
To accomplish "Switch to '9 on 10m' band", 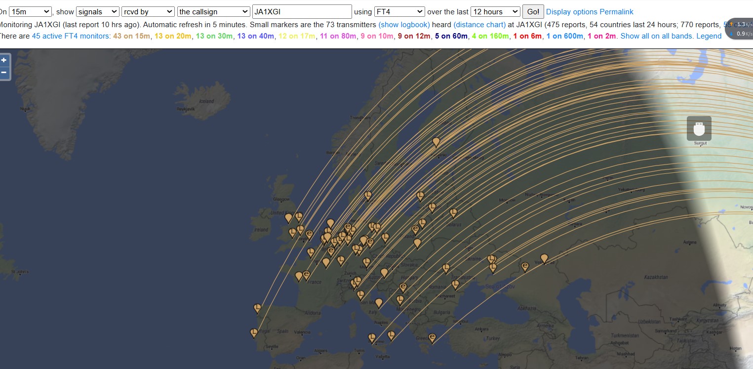I will point(377,36).
